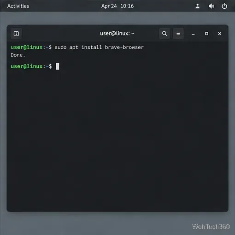
Task: Click the 'user@linux: ~' window title
Action: [x=117, y=33]
